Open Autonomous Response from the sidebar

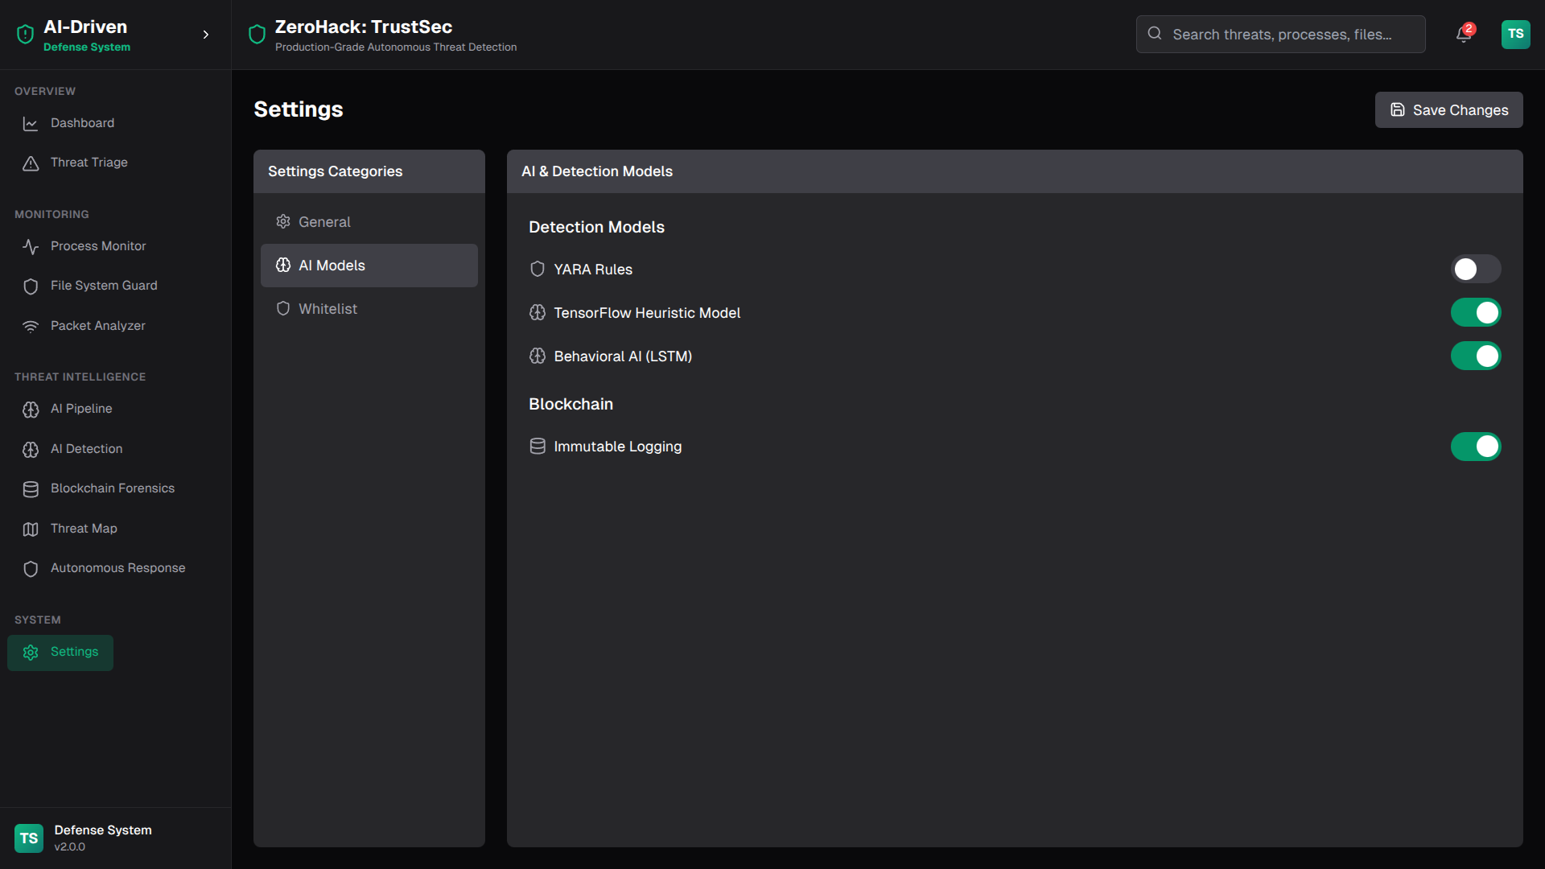pos(117,568)
